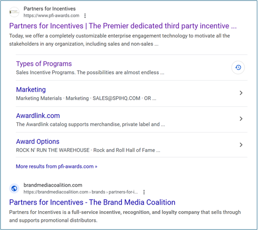Click the globe favicon for brandmediacoalition.com

click(x=14, y=188)
